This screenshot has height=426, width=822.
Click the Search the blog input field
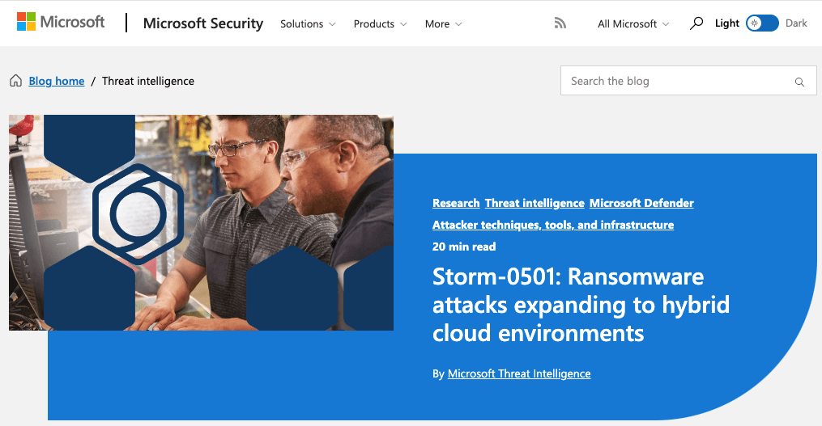click(x=676, y=81)
